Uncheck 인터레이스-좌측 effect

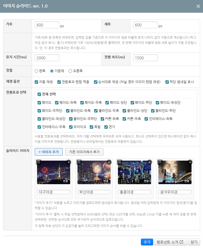tap(146, 119)
